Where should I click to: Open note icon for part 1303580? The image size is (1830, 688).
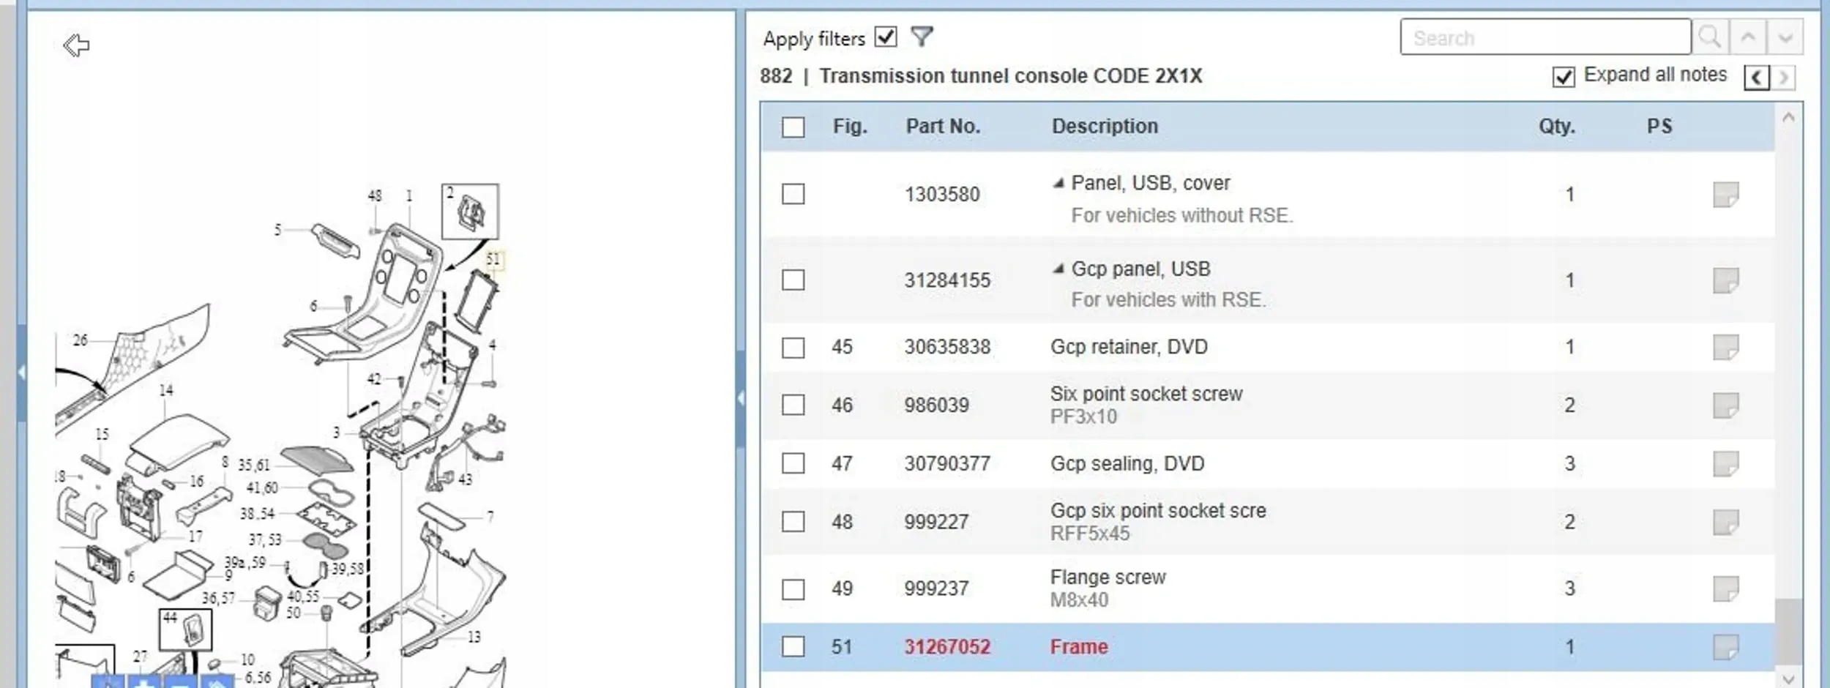pyautogui.click(x=1725, y=195)
